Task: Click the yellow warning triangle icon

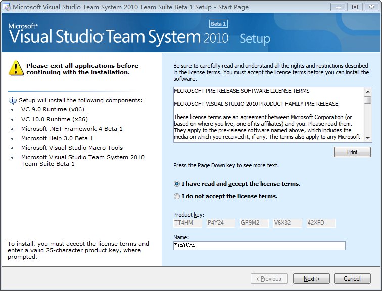Action: (16, 68)
